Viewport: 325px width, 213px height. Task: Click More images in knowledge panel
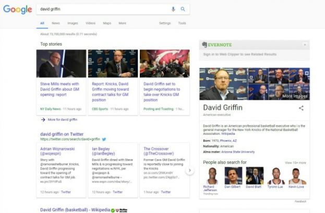(x=295, y=96)
